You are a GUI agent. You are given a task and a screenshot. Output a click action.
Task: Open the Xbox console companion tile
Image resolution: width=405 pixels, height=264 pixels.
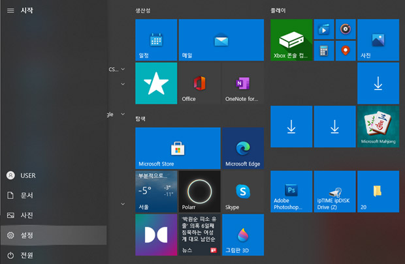click(x=291, y=40)
